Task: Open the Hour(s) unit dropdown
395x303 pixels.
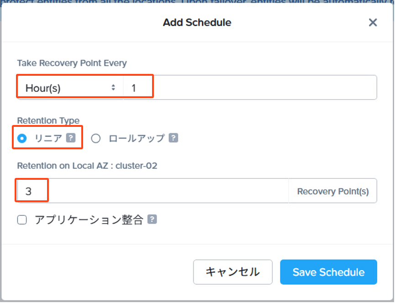Action: click(x=70, y=88)
